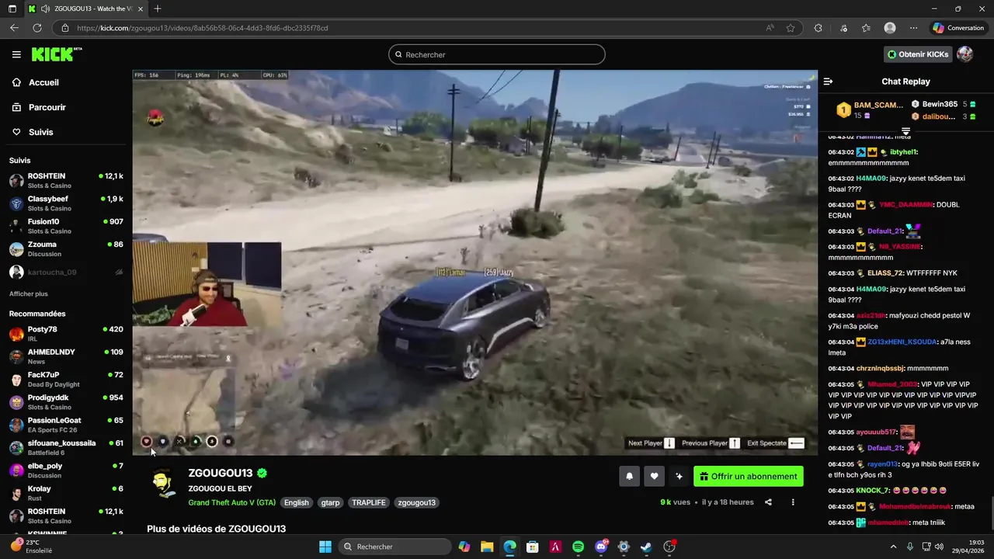Image resolution: width=994 pixels, height=559 pixels.
Task: Open followed channel Classybeef
Action: pos(66,203)
